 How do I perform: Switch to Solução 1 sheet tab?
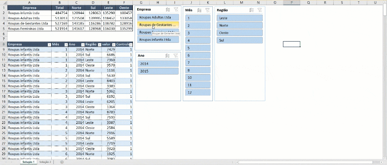pyautogui.click(x=28, y=162)
